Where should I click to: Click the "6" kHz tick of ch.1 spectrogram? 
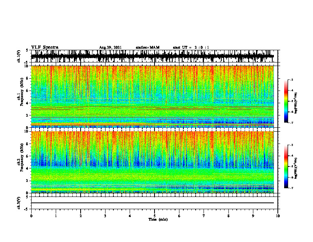click(x=28, y=91)
